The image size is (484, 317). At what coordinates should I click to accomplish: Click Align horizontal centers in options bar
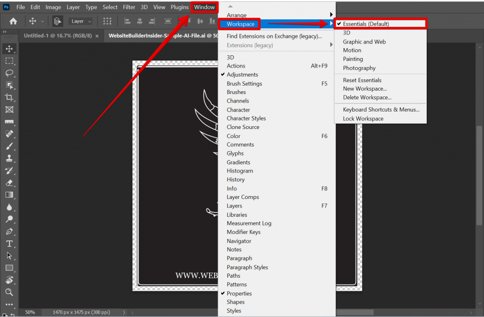(x=139, y=21)
